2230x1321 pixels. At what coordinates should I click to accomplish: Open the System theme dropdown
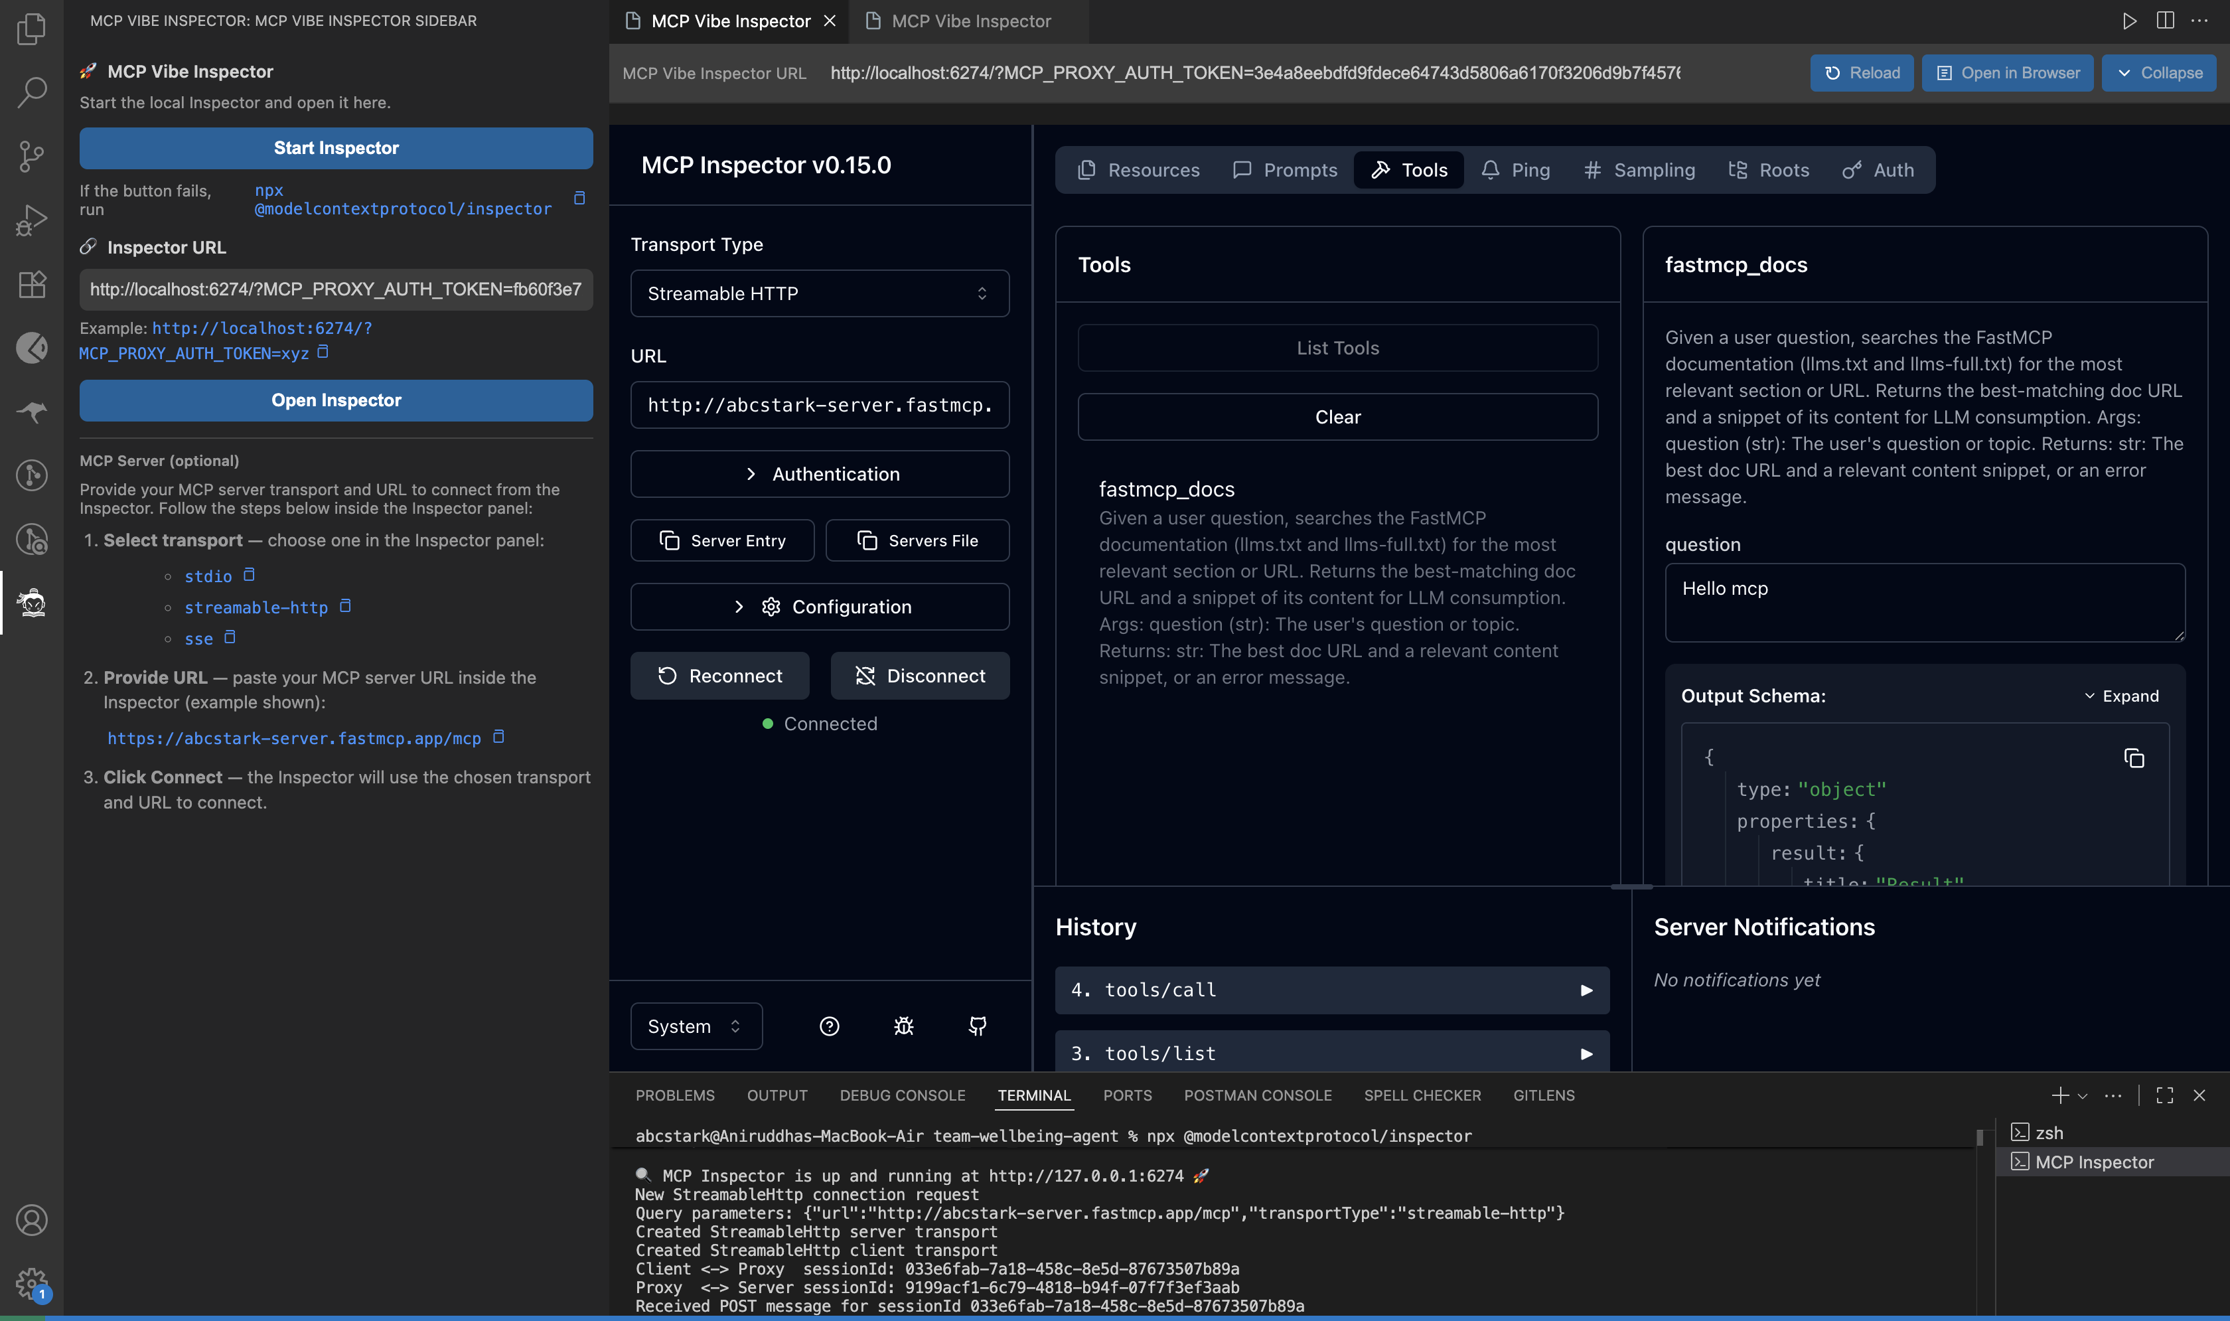696,1026
